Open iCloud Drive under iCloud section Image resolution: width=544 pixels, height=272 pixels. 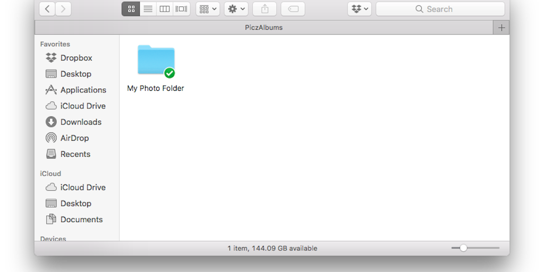[83, 188]
